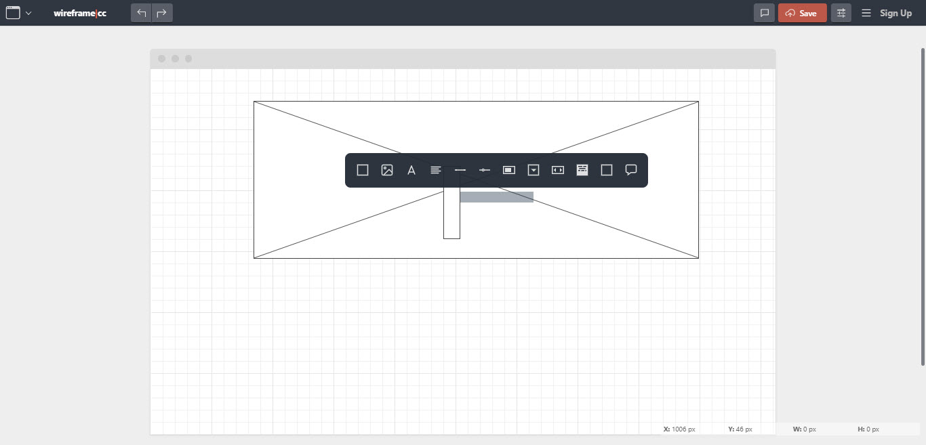This screenshot has height=445, width=926.
Task: Select the Text tool
Action: (x=411, y=170)
